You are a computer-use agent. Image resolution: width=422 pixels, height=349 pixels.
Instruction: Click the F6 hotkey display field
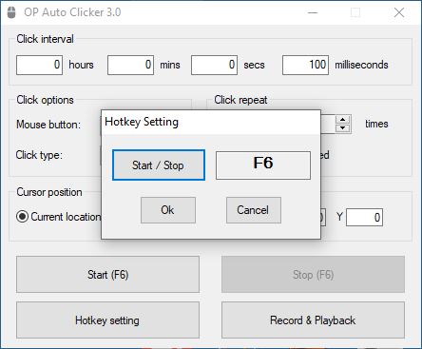[x=263, y=165]
